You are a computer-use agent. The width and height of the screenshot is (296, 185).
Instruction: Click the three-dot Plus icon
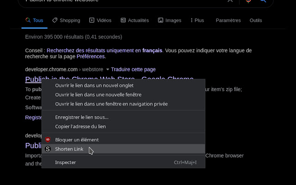coord(191,20)
